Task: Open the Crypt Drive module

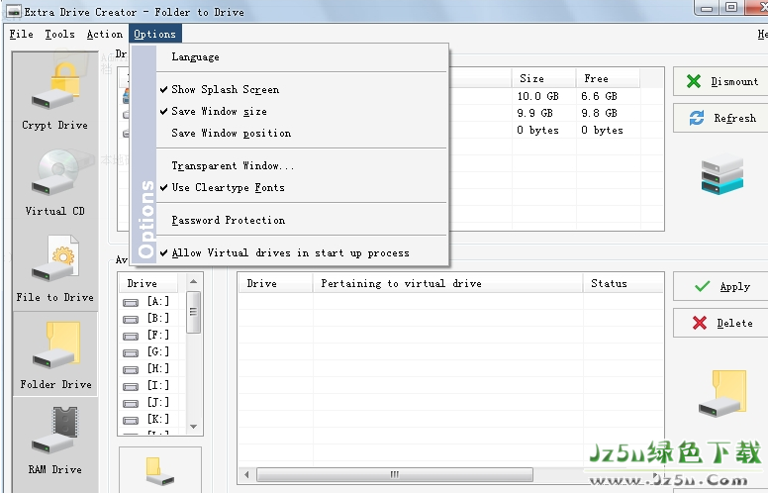Action: (54, 96)
